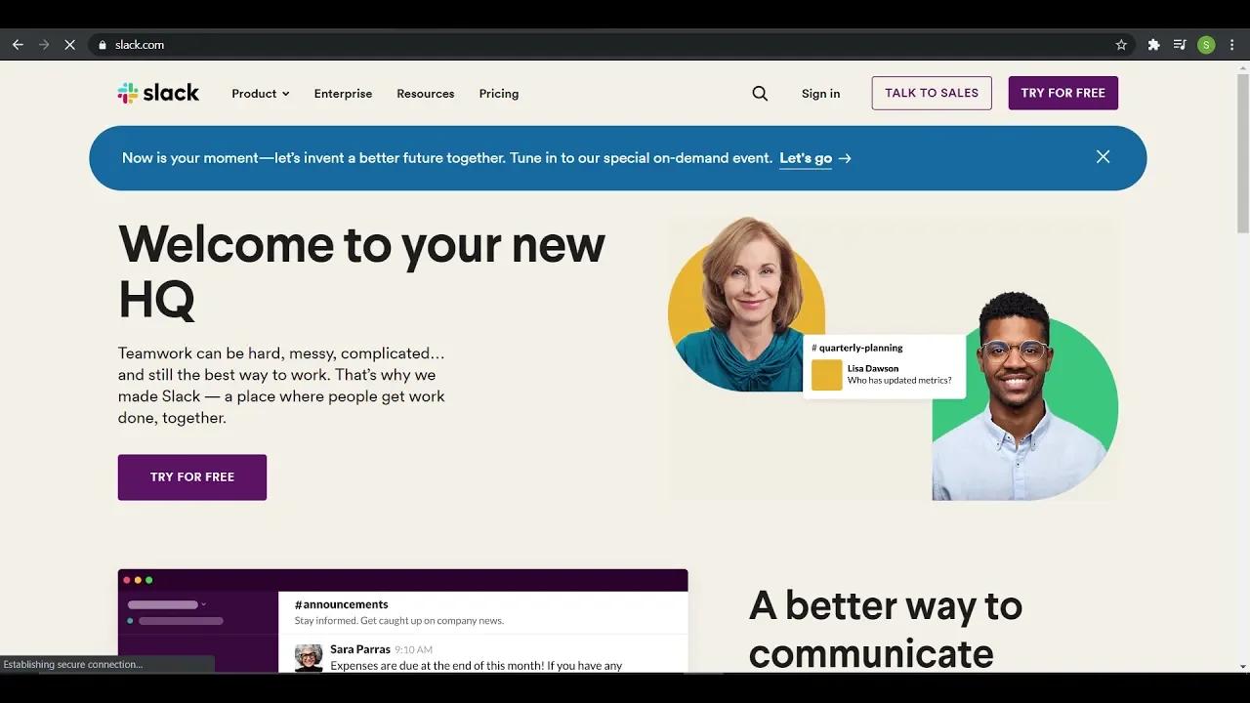Open the green Chrome profile avatar
Image resolution: width=1250 pixels, height=703 pixels.
1206,45
